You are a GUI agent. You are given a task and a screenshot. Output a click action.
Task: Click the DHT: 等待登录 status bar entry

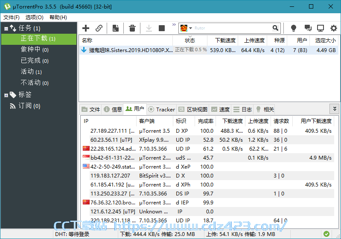coord(72,234)
